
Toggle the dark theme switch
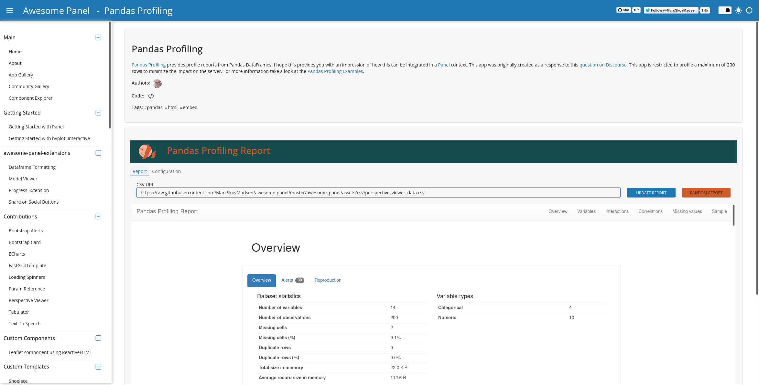tap(725, 10)
